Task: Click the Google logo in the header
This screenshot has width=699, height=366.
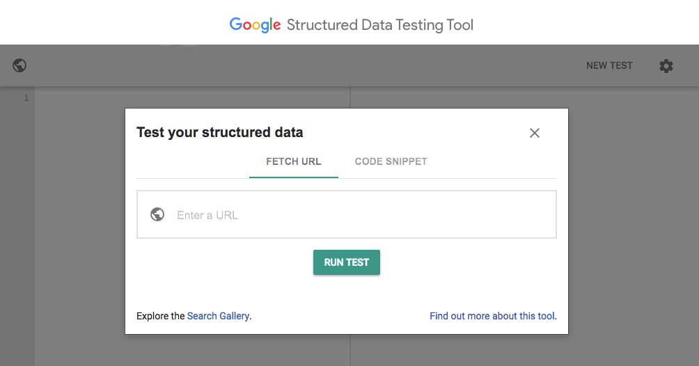Action: point(255,25)
